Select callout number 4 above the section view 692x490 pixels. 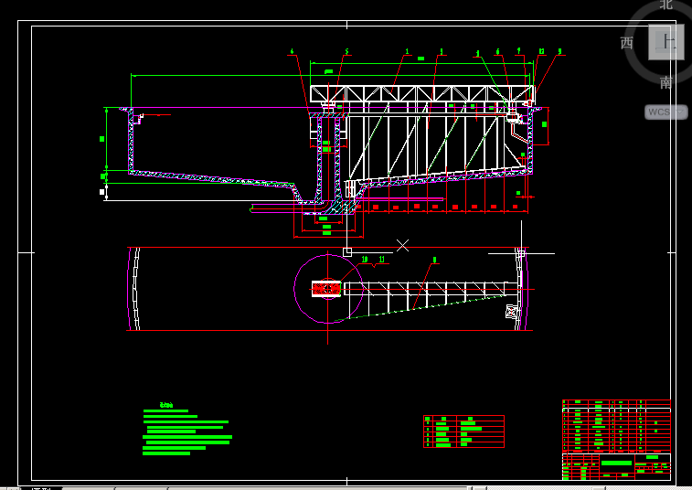click(292, 51)
